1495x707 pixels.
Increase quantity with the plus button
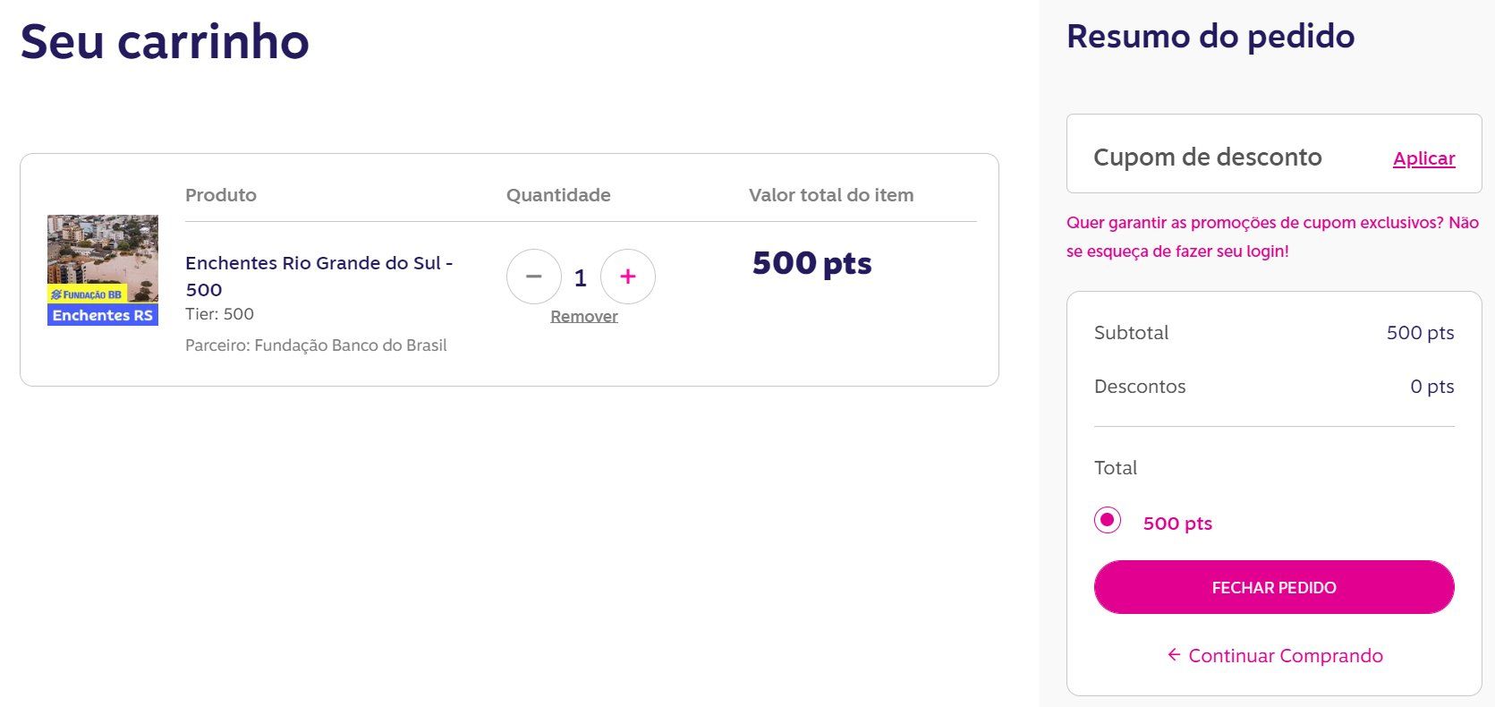(x=628, y=277)
